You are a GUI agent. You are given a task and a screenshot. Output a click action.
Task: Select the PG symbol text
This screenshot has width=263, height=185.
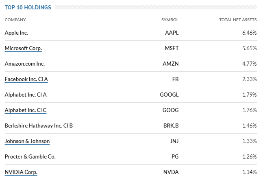tap(175, 156)
